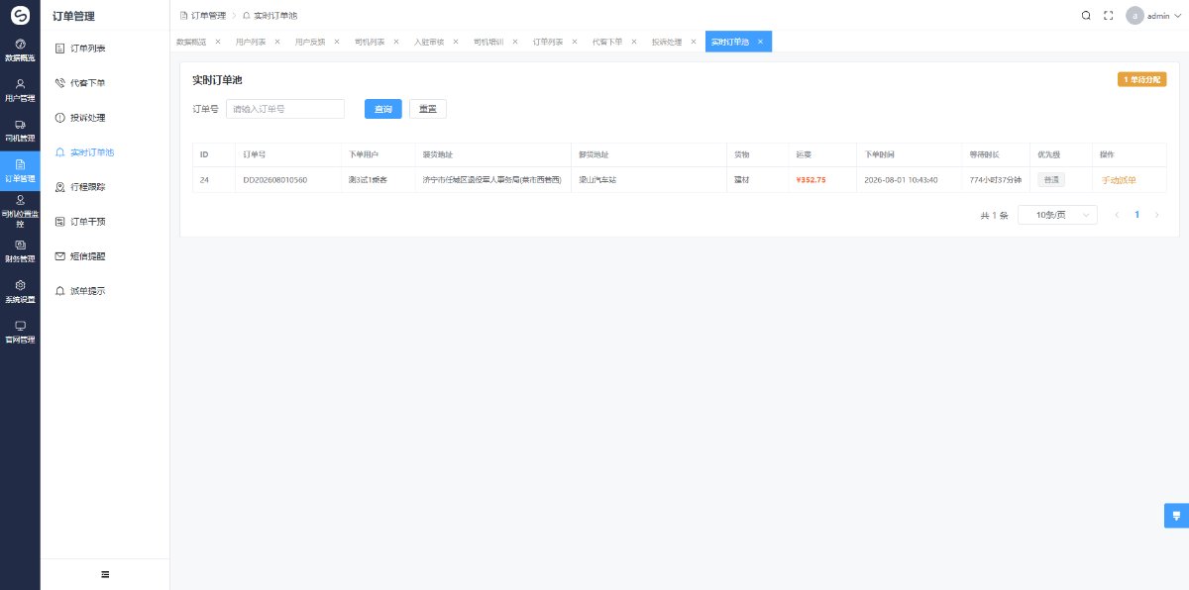Open the 财务管理 module icon
Image resolution: width=1189 pixels, height=590 pixels.
20,250
